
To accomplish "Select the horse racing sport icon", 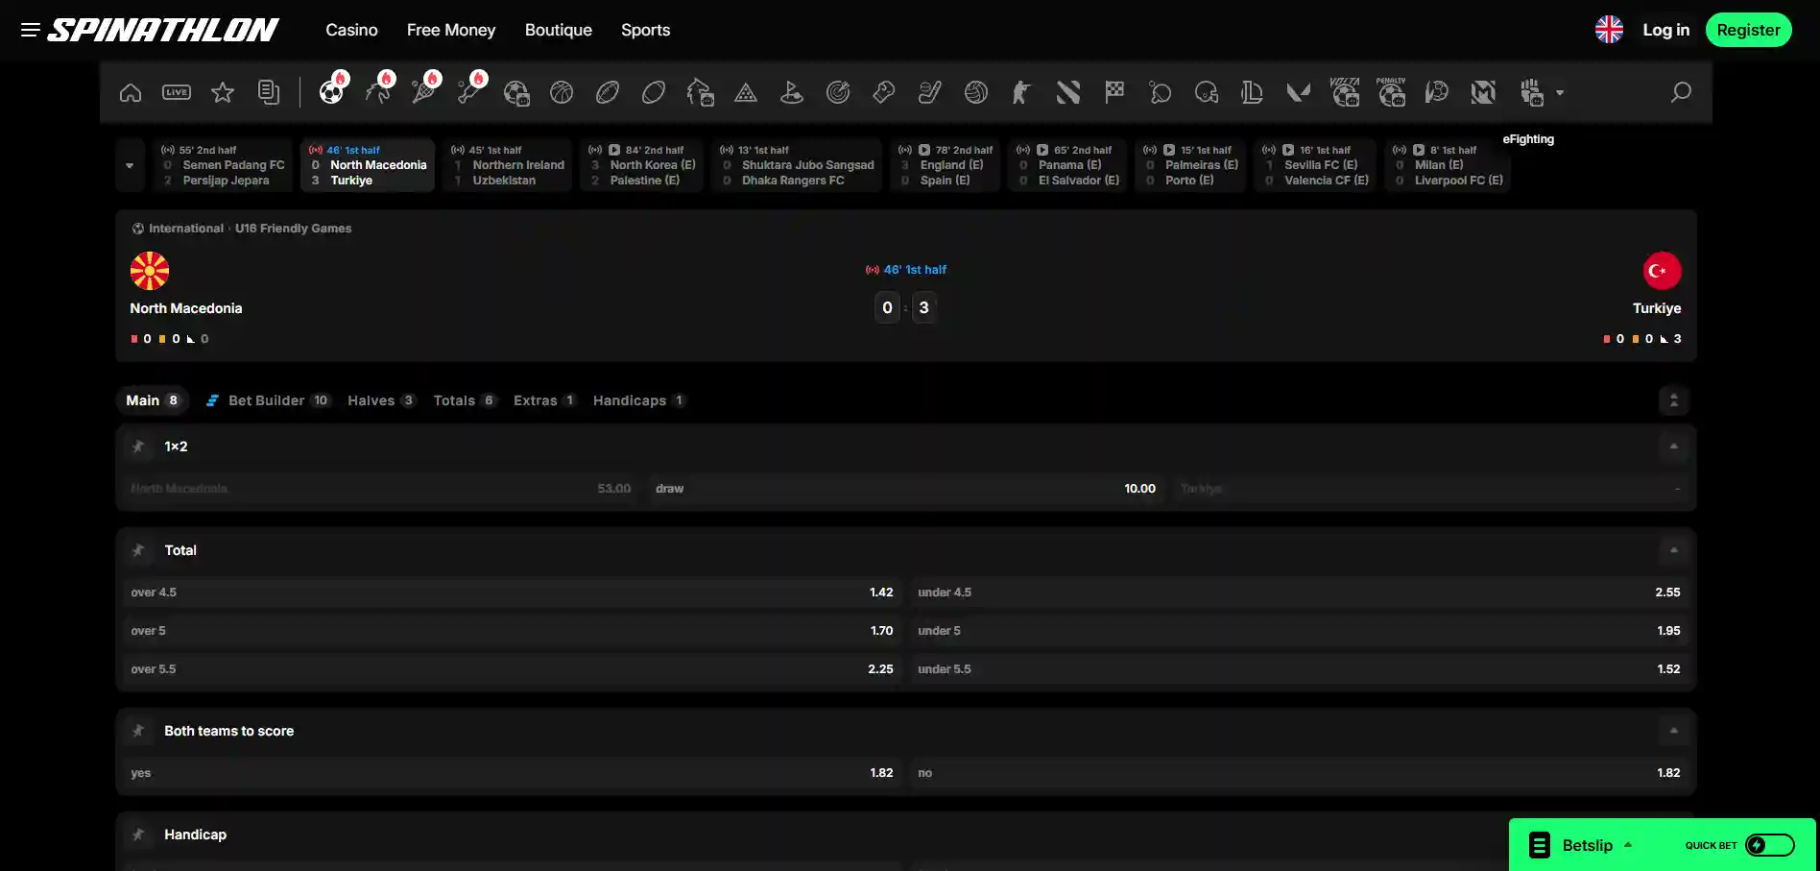I will [x=378, y=92].
